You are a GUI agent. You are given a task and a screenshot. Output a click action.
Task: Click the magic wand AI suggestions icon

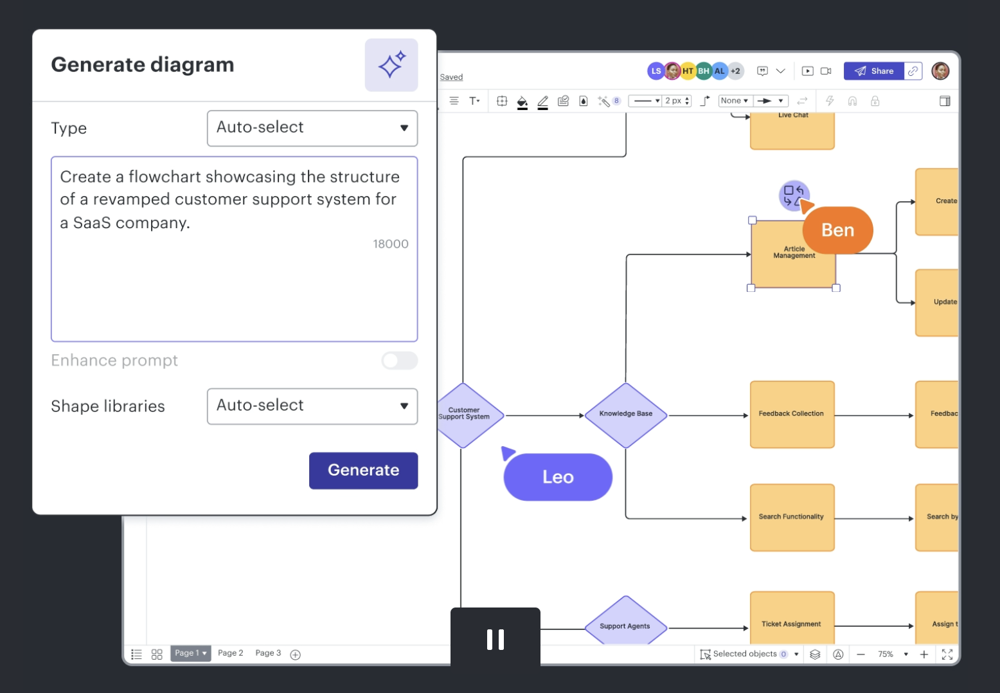point(603,101)
